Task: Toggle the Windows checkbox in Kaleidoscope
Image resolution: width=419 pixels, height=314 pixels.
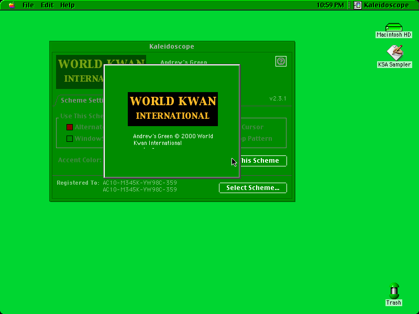Action: tap(70, 139)
